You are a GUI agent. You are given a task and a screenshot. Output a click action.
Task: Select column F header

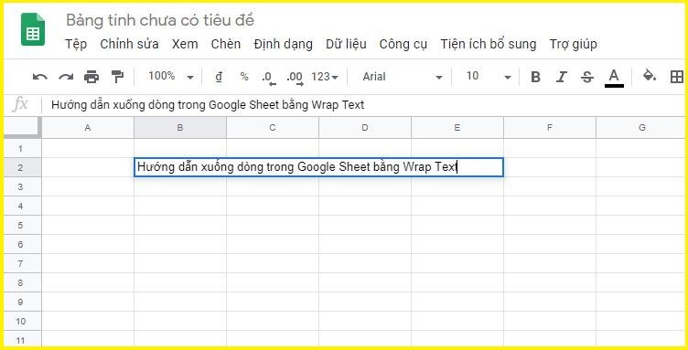550,127
